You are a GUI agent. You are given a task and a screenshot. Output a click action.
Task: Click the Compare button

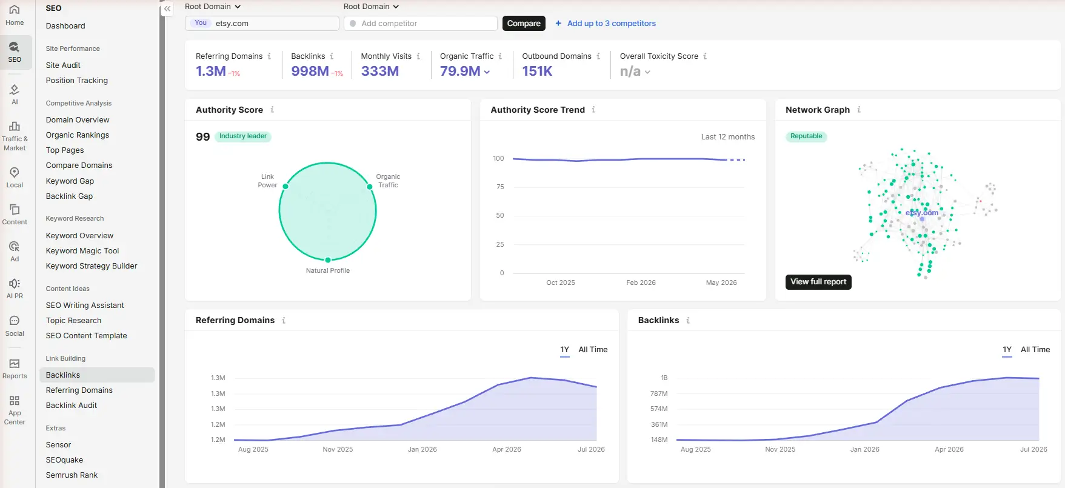click(x=524, y=24)
